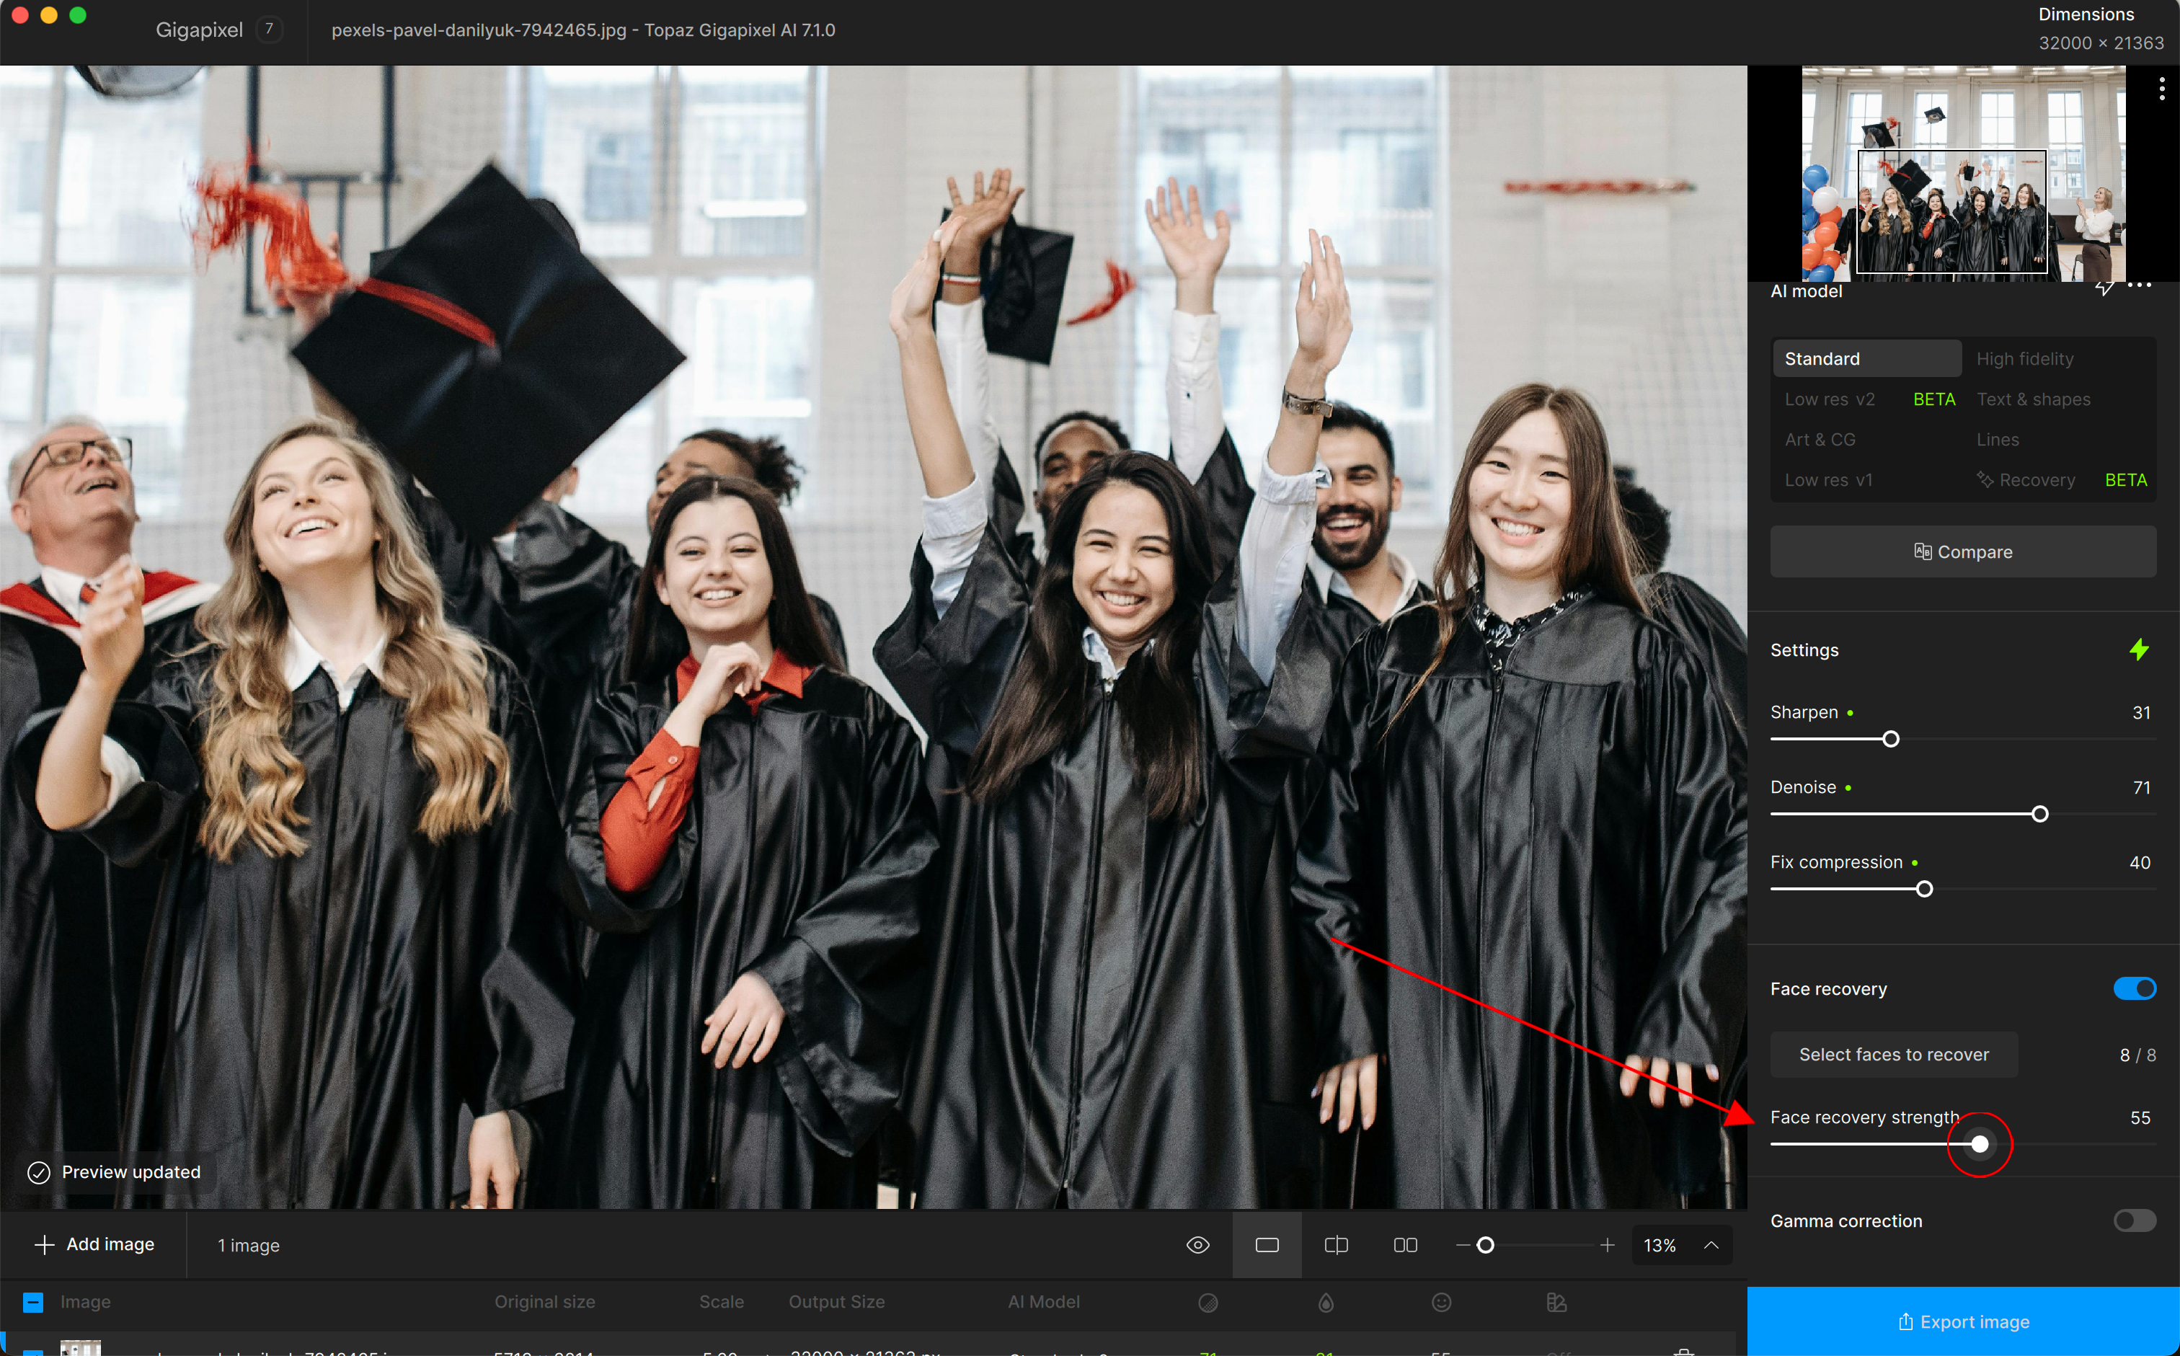Select the Text & shapes AI model

pos(2033,399)
